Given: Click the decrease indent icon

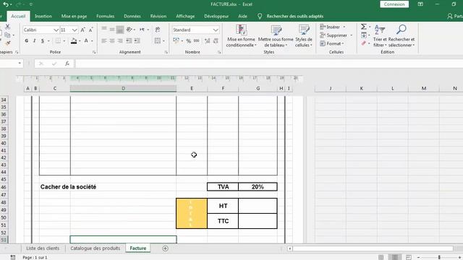Looking at the screenshot, I should (129, 40).
